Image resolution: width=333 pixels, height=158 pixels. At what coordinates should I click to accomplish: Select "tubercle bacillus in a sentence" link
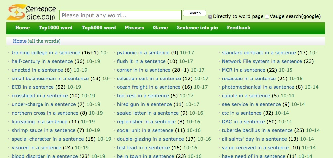[257, 130]
